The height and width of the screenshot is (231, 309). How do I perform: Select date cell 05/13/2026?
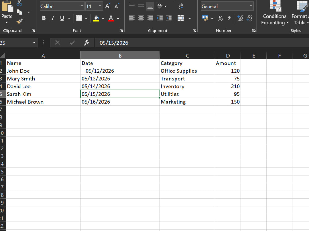120,79
